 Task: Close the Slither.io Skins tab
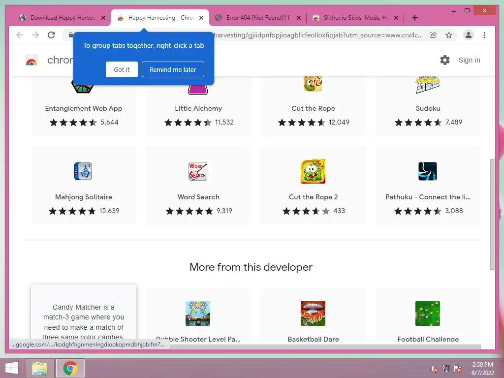pos(396,18)
